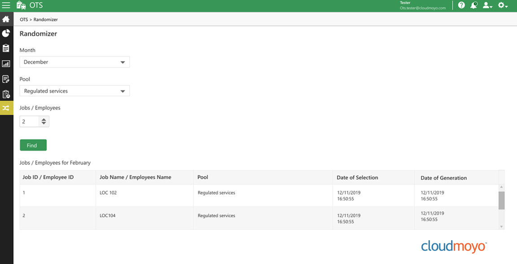Open the help question mark icon

[x=461, y=6]
